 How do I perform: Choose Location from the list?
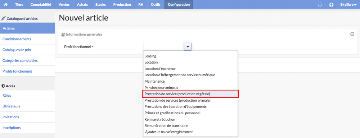[x=190, y=62]
